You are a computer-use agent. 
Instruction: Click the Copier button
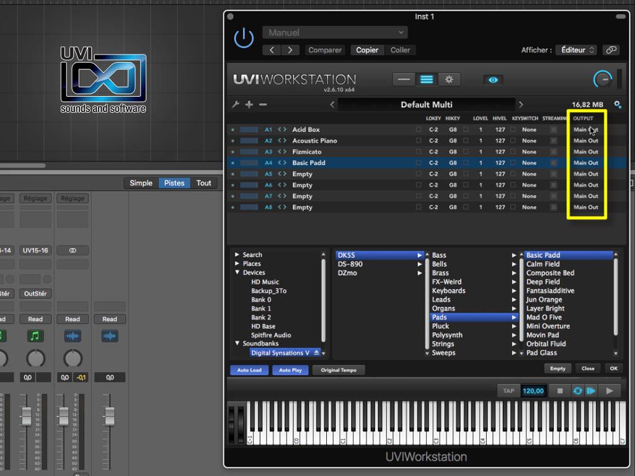pos(367,50)
